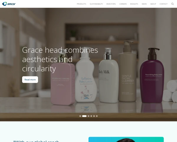Click the purple Nourishing Body Lotion bottle
177x142 pixels.
pos(152,75)
